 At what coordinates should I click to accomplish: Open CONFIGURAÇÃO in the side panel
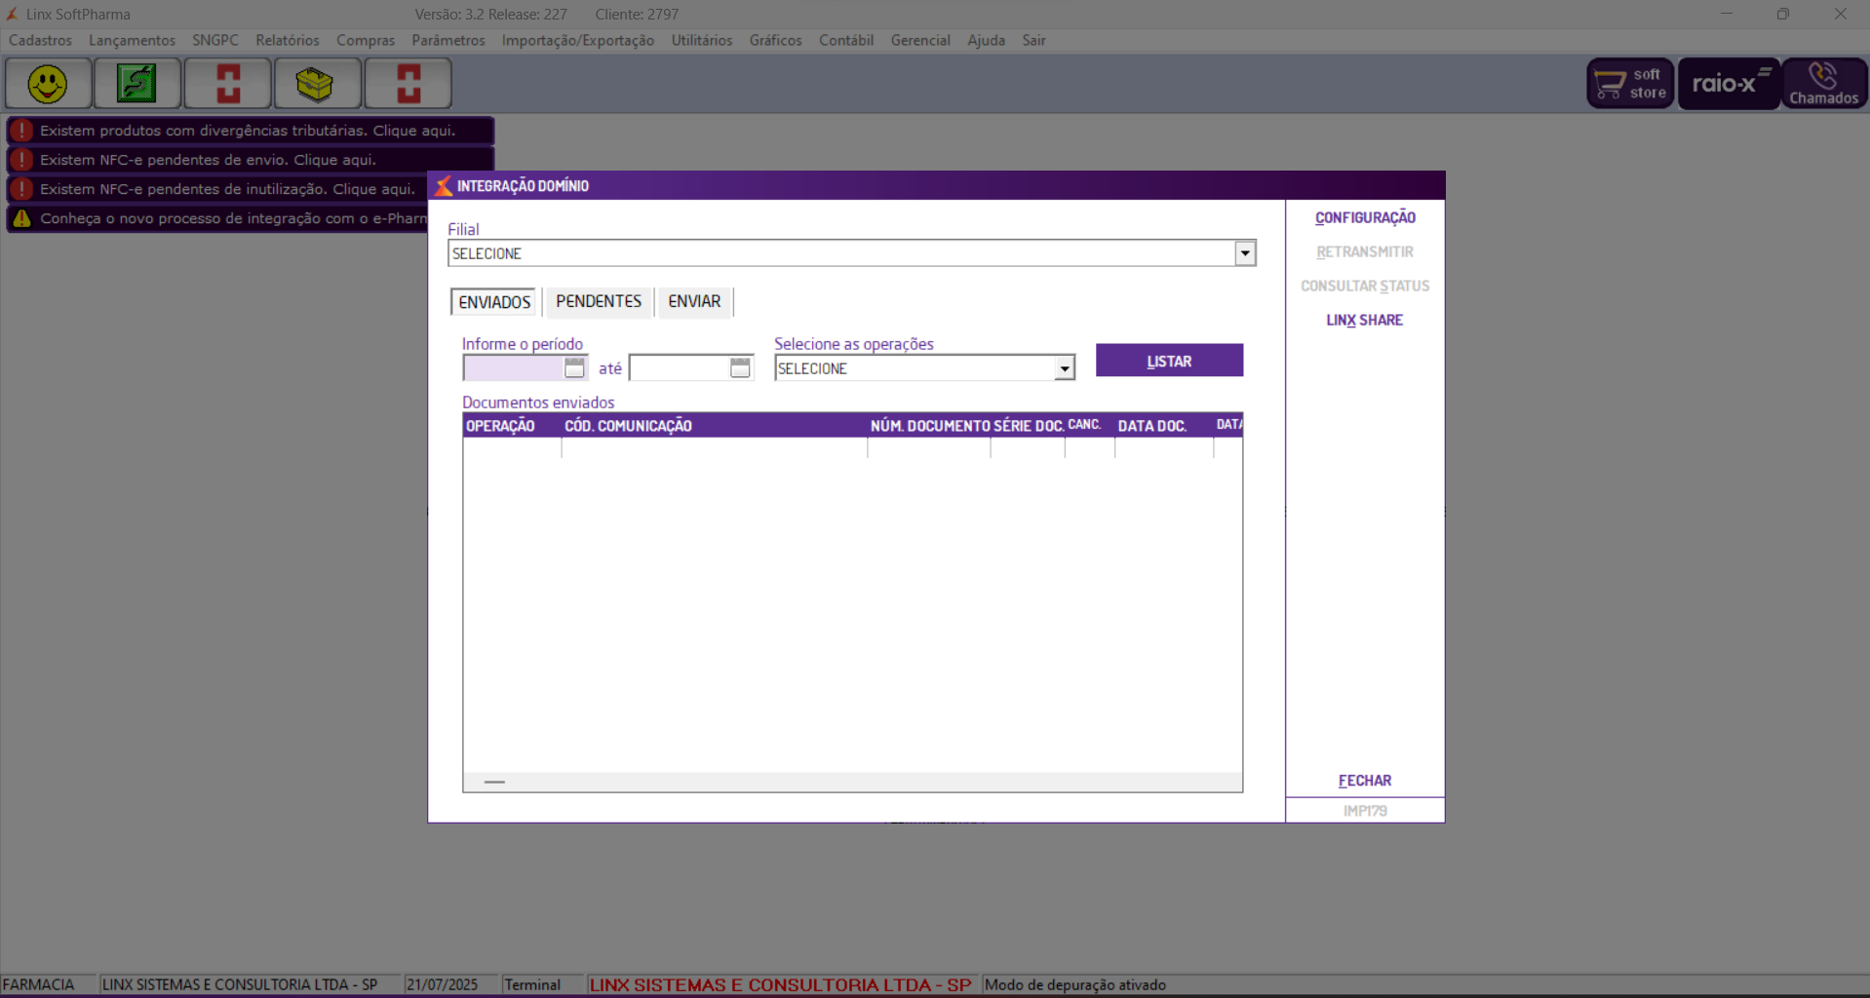click(1365, 218)
